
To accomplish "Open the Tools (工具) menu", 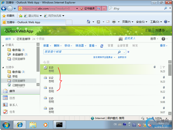I will coord(156,22).
